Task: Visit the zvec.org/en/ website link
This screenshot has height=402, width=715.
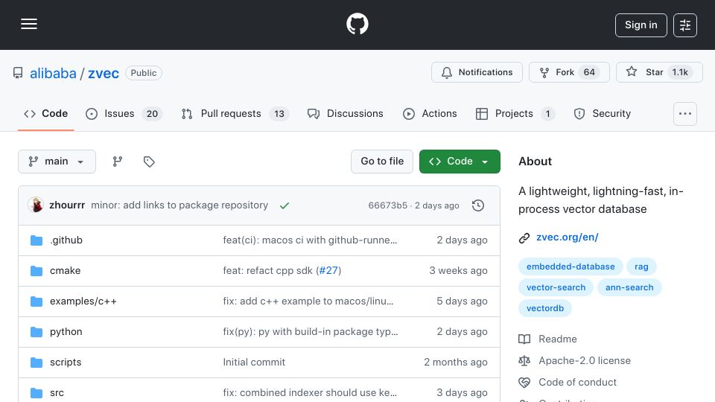Action: coord(568,237)
